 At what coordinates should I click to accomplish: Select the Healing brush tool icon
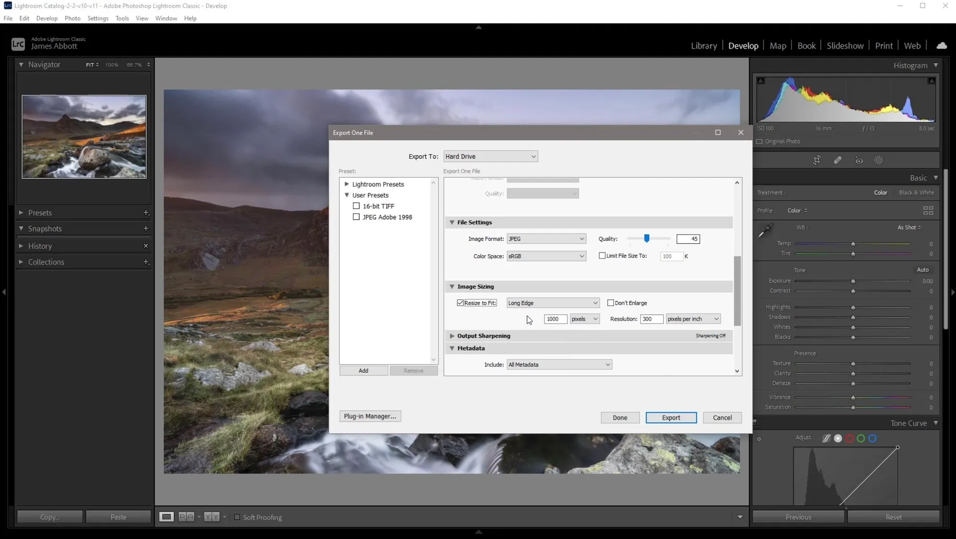coord(838,161)
